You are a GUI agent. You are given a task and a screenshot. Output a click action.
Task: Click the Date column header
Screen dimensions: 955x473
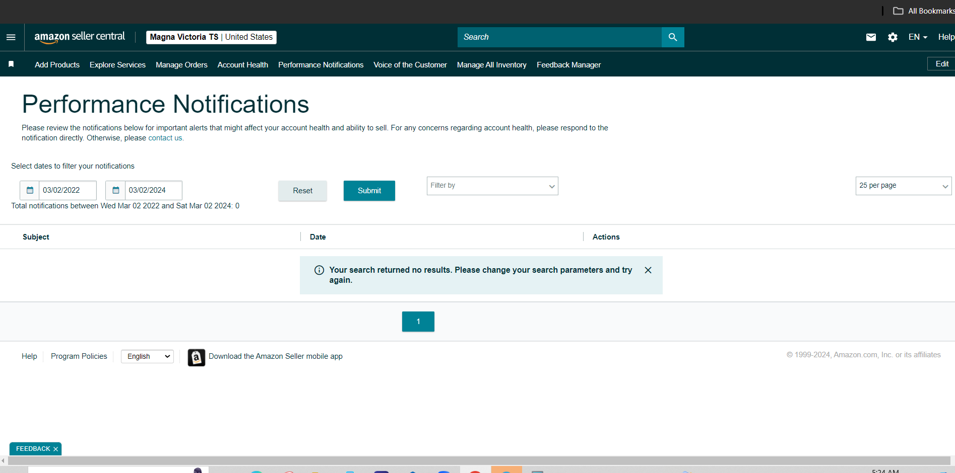click(318, 237)
